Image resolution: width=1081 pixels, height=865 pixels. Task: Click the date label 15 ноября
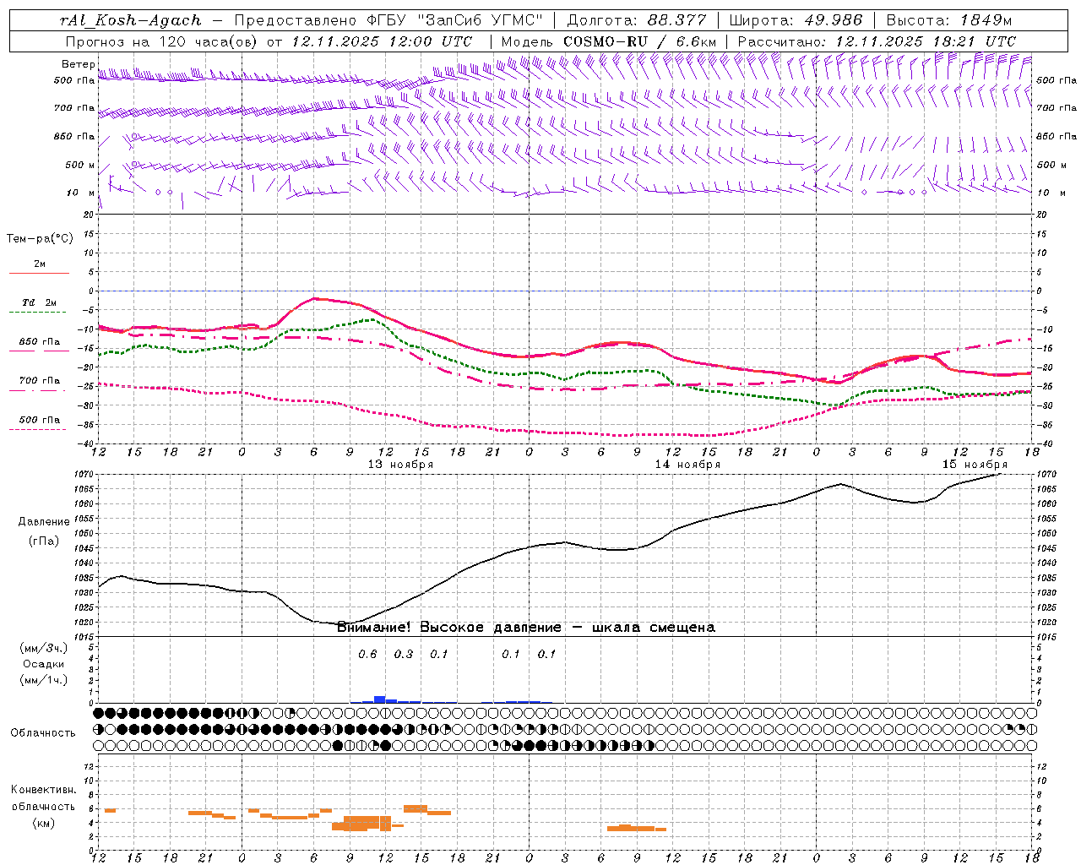tap(975, 465)
